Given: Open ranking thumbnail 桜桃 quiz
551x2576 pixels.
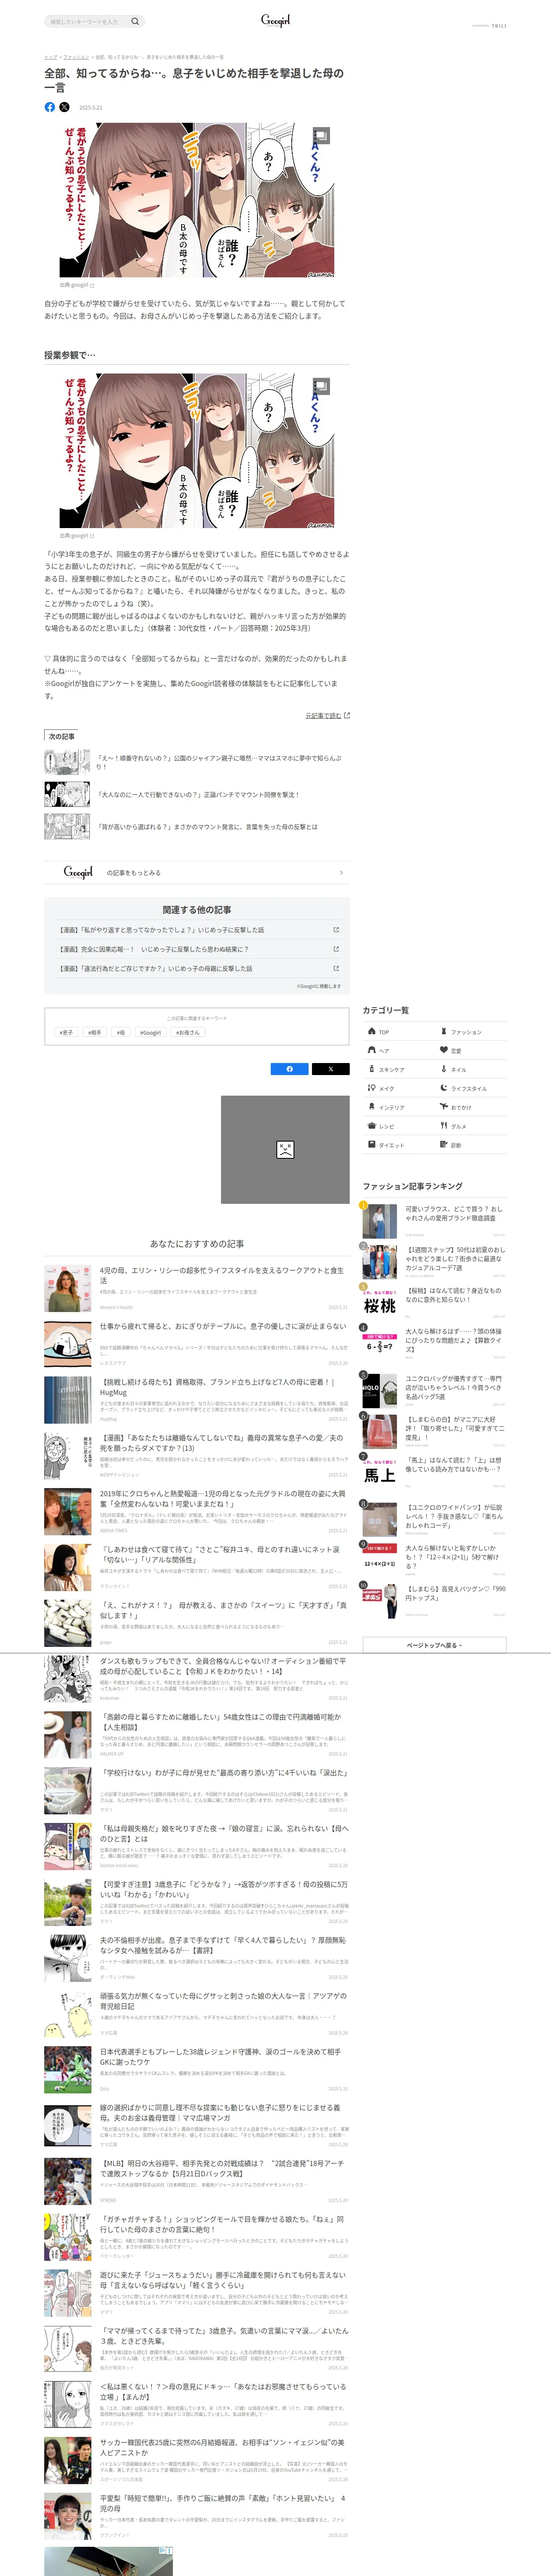Looking at the screenshot, I should tap(380, 1304).
